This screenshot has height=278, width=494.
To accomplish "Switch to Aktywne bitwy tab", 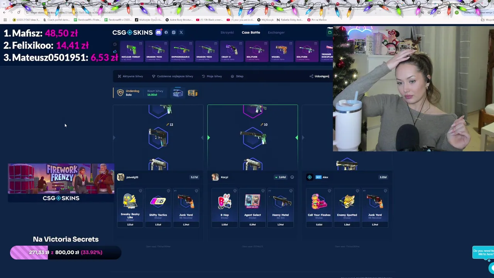I will (x=130, y=76).
